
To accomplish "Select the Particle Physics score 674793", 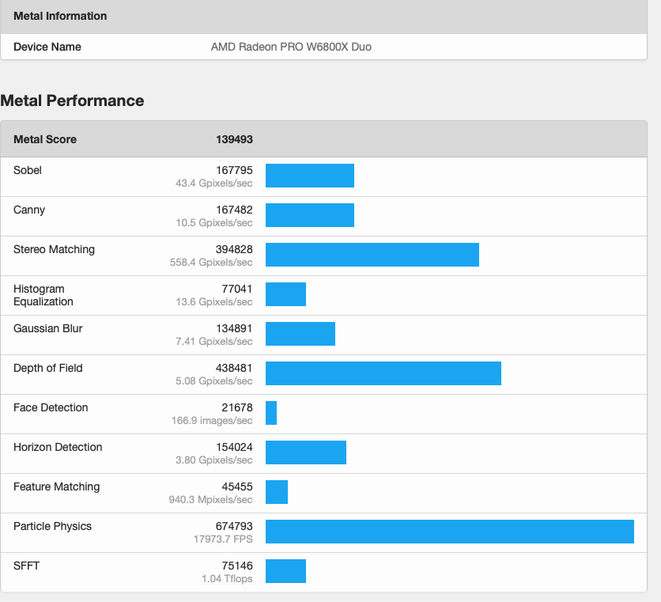I will [234, 527].
